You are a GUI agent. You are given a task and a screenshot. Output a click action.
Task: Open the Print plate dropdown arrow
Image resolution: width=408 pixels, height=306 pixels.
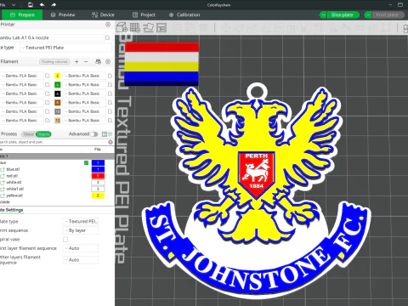(x=368, y=15)
